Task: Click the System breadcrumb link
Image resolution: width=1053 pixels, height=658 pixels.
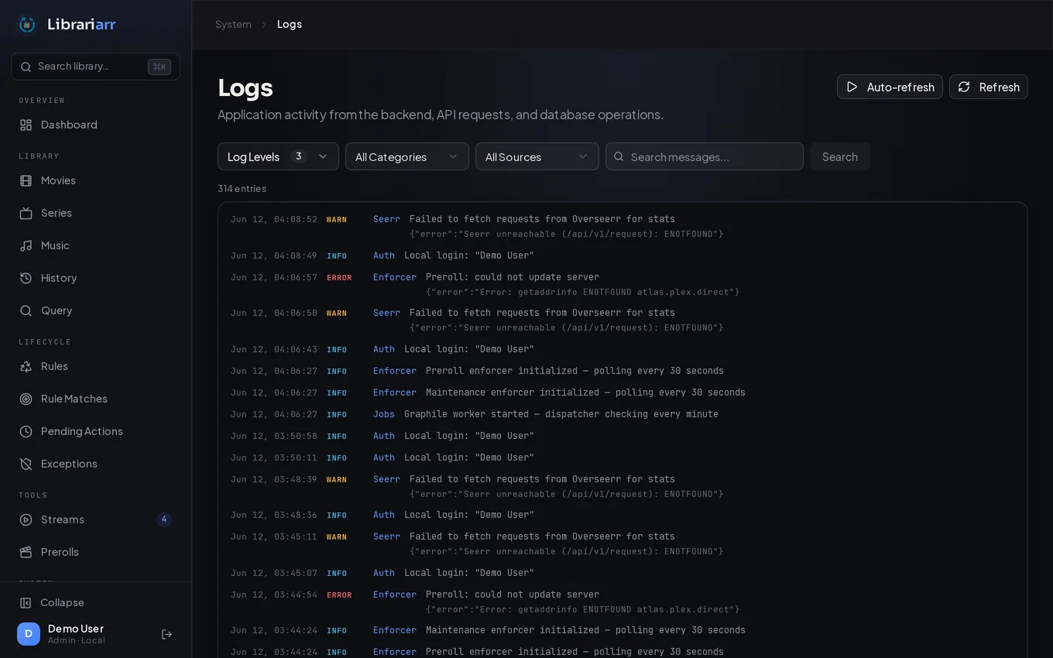Action: pyautogui.click(x=233, y=24)
